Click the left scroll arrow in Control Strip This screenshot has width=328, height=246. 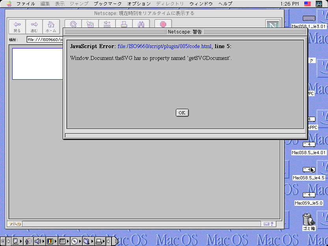click(x=8, y=241)
